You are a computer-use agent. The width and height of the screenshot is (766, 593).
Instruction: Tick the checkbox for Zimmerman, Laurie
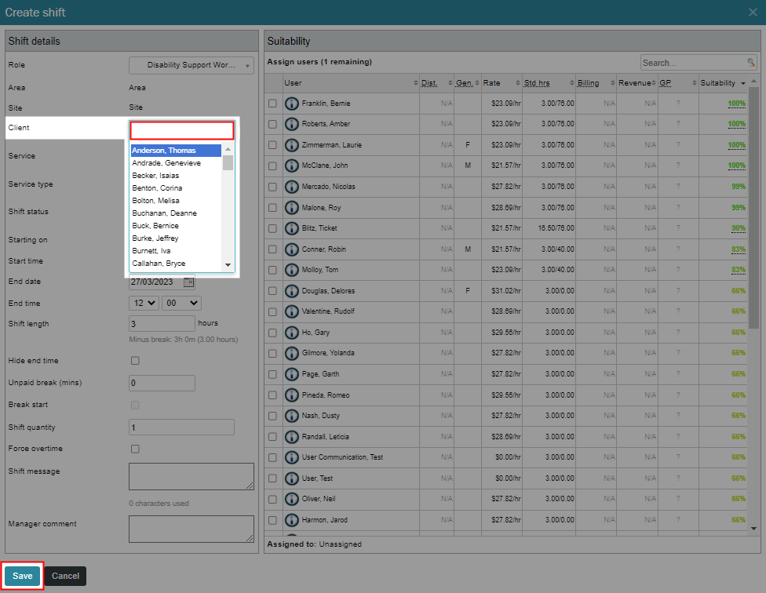click(272, 145)
